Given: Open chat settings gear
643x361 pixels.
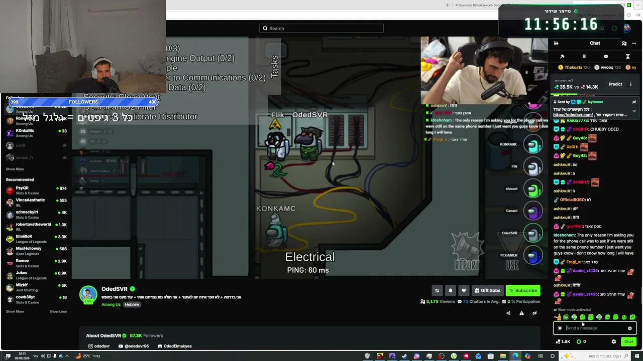Looking at the screenshot, I should [613, 341].
